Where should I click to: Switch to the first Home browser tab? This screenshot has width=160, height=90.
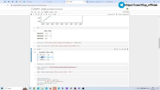point(36,2)
